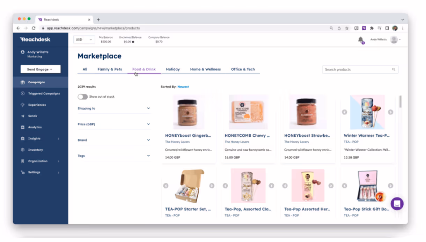Click the '13.58 GBP' price
This screenshot has height=242, width=426.
pyautogui.click(x=351, y=158)
